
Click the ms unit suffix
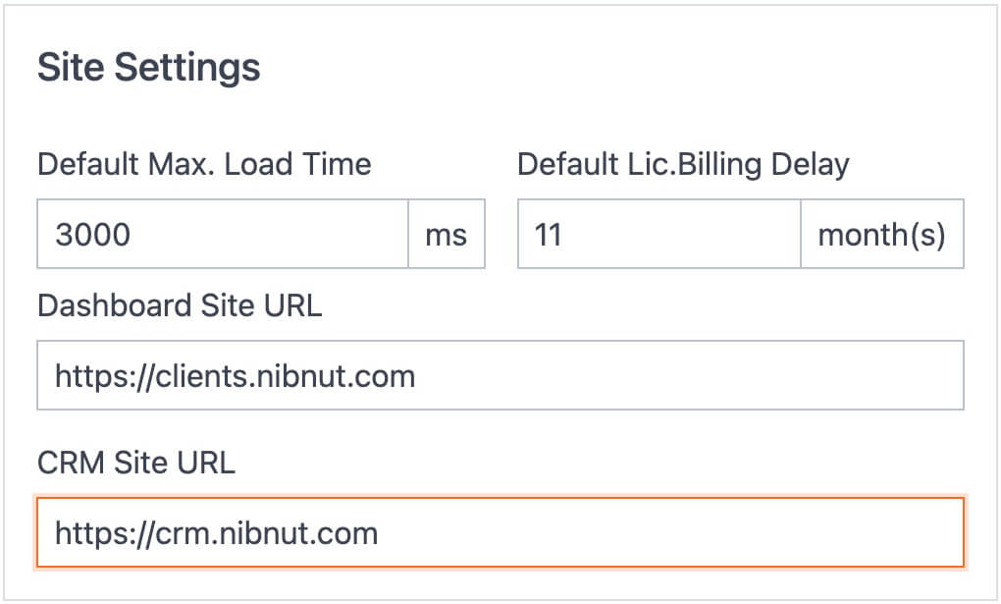(447, 234)
